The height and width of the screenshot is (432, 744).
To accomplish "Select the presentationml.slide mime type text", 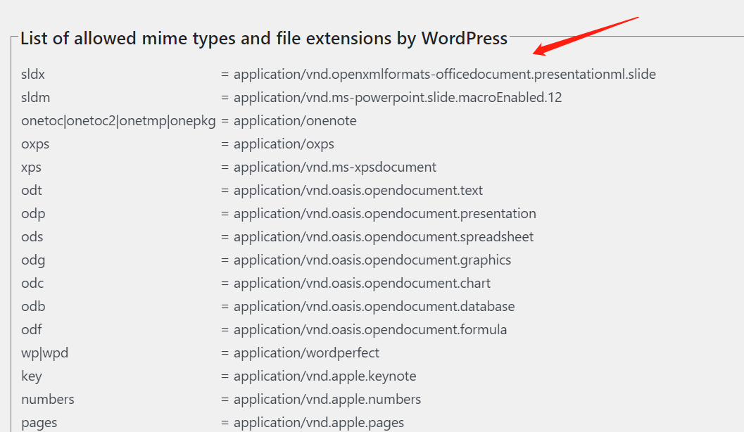I will (445, 75).
